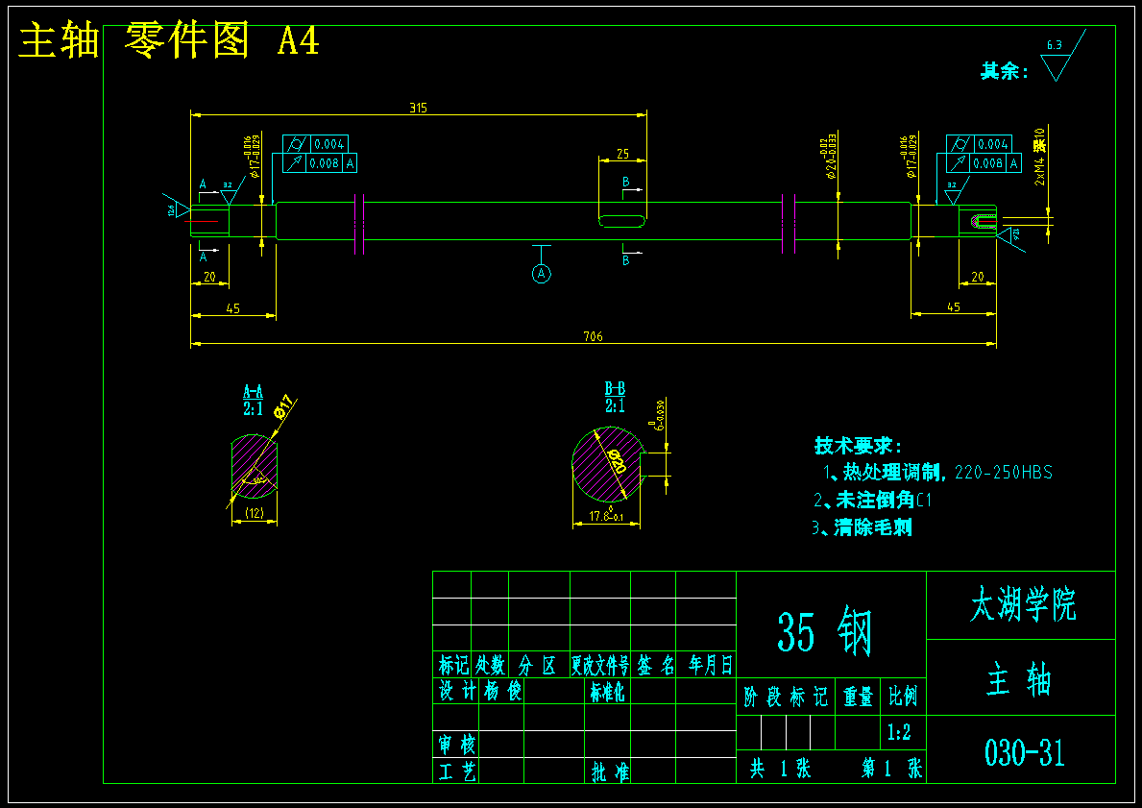Select the Ø20 dimension in section B-B
This screenshot has height=808, width=1142.
point(616,462)
